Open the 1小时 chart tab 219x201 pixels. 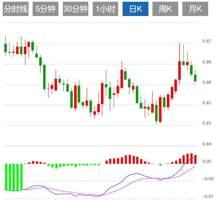pos(106,9)
